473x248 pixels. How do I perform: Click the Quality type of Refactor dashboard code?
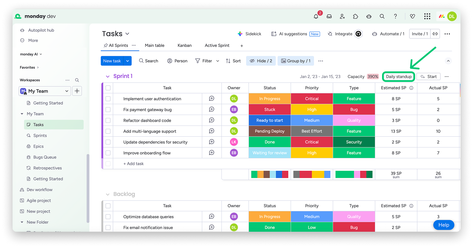tap(354, 120)
